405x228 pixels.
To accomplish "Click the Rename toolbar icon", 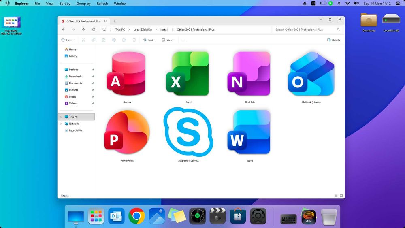I will click(x=114, y=40).
